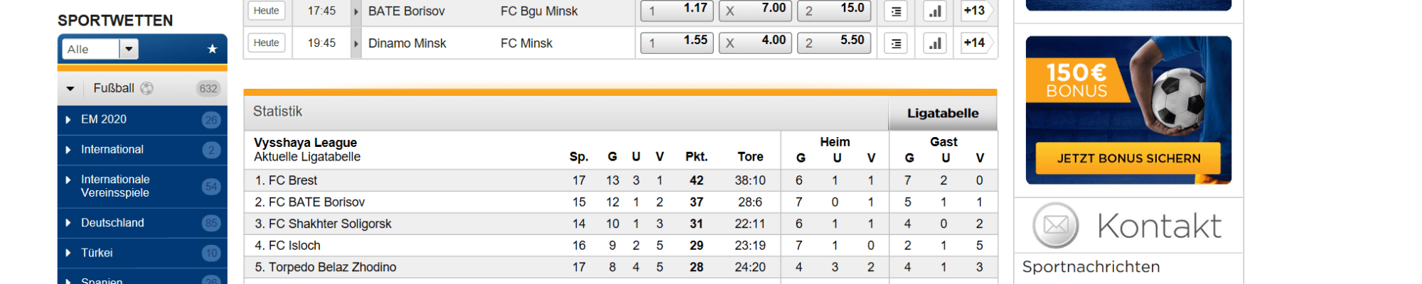Collapse the Fußball category
Screen dimensions: 1422x284
(70, 89)
